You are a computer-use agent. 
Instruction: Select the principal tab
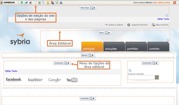tap(92, 47)
